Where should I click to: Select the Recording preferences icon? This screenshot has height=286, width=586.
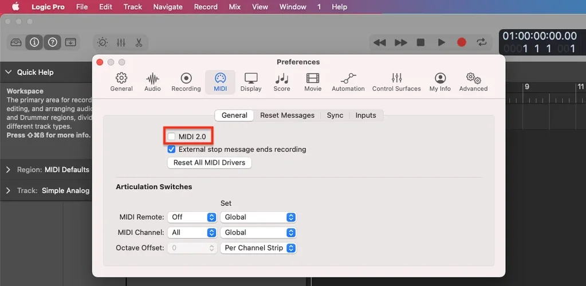(x=186, y=82)
